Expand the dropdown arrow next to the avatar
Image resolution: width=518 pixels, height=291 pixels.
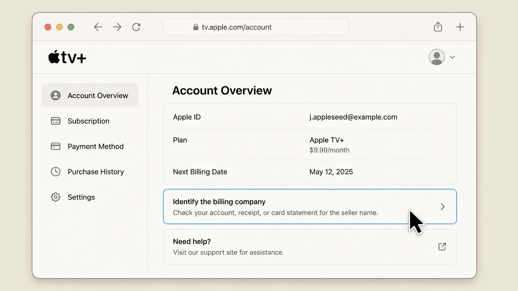tap(452, 57)
